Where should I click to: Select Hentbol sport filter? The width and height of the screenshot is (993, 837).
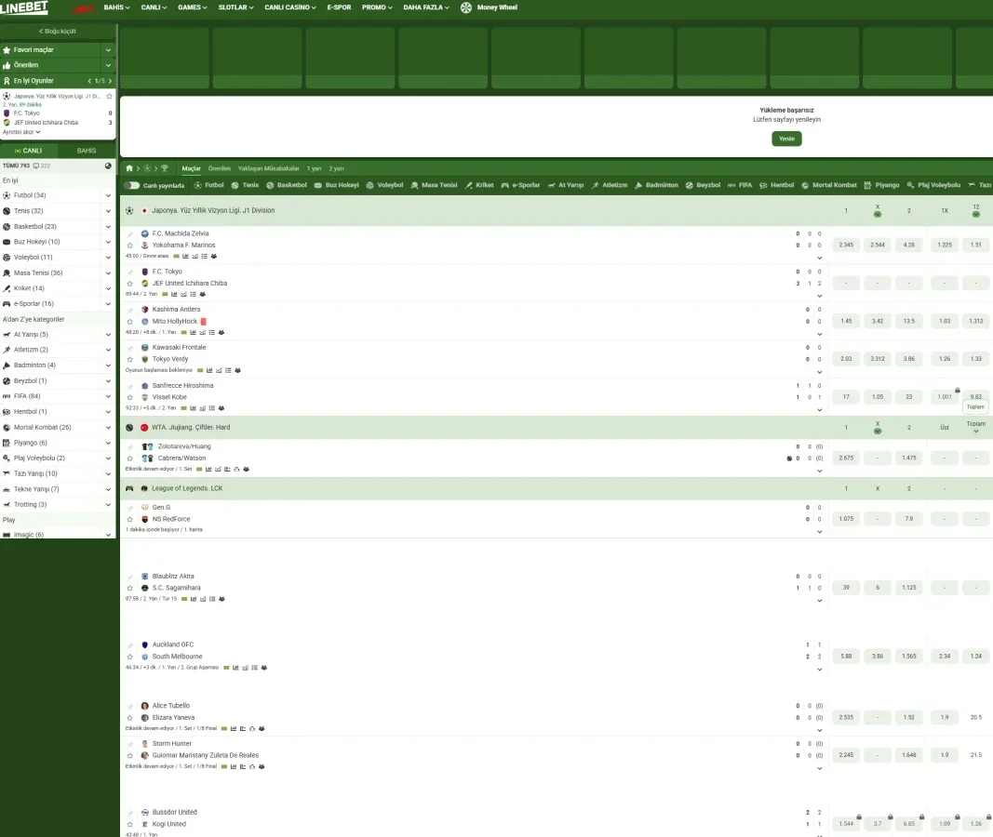(776, 185)
